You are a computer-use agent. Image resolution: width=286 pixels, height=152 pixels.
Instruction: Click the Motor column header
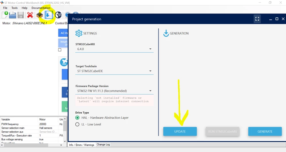[x=48, y=119]
